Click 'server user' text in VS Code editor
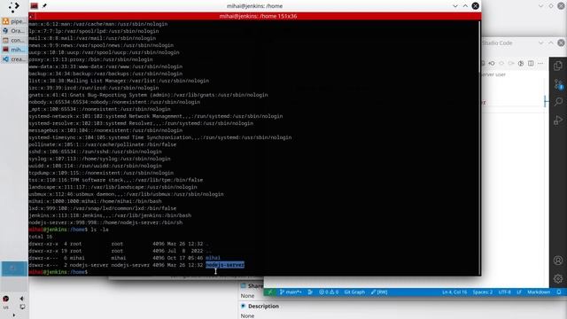 (x=493, y=74)
